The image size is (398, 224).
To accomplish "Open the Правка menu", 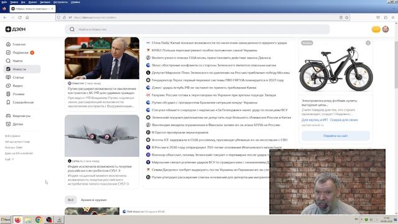I will [14, 2].
